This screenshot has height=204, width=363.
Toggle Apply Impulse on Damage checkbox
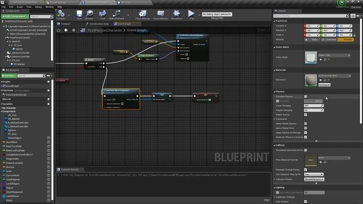[x=305, y=133]
